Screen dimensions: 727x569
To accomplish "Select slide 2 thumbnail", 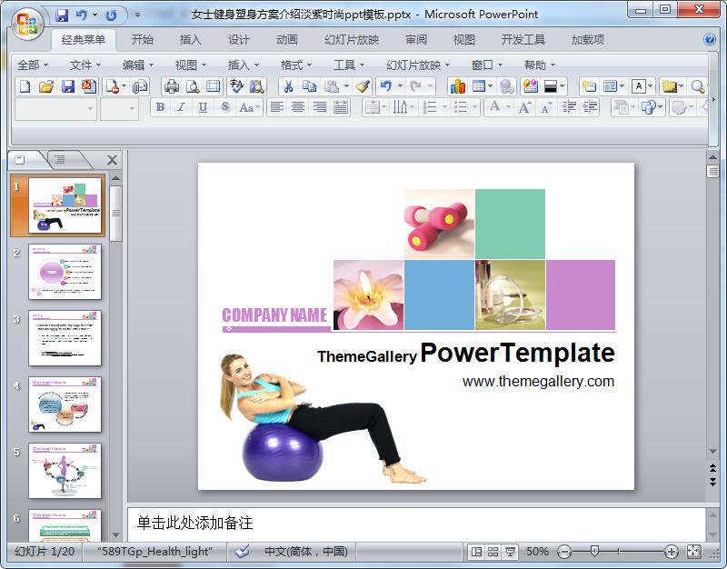I will (65, 272).
